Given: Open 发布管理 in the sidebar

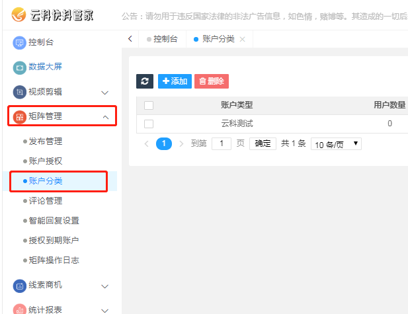Looking at the screenshot, I should pyautogui.click(x=46, y=141).
